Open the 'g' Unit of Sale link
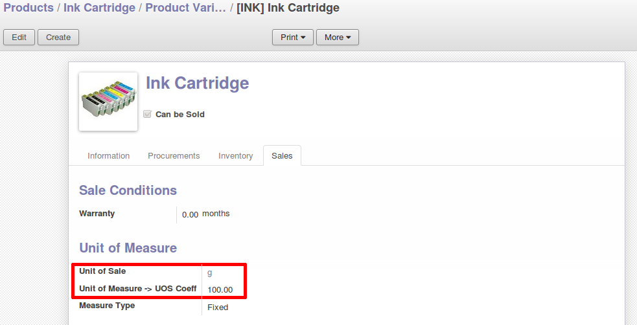Screen dimensions: 637x325 pyautogui.click(x=209, y=273)
